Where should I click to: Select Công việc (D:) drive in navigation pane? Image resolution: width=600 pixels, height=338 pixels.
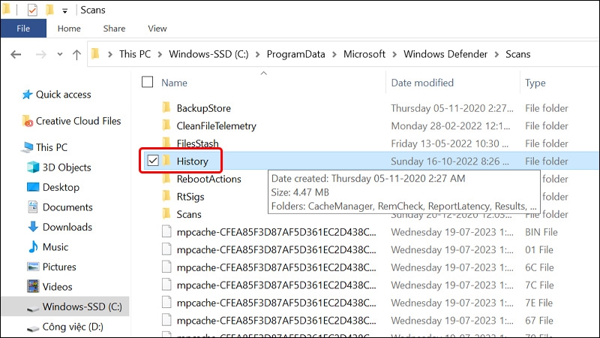pos(73,327)
